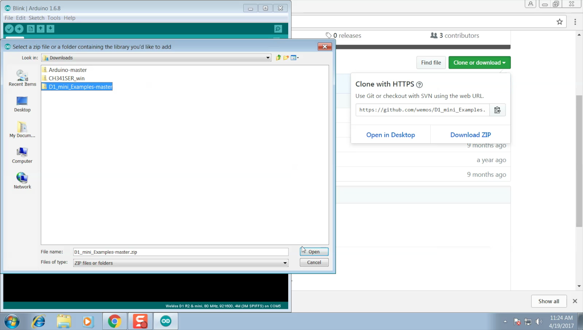
Task: Click the Action Center flag tray icon
Action: (x=517, y=322)
